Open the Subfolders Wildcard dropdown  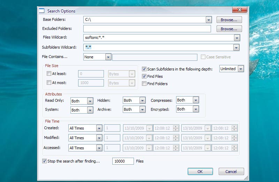click(x=236, y=48)
